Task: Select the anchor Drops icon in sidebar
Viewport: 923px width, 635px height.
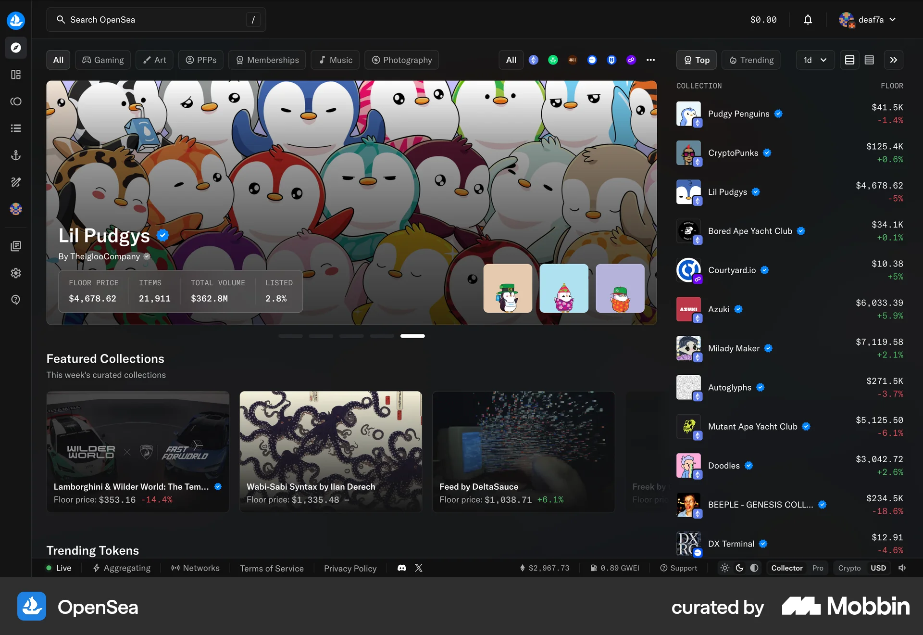Action: pyautogui.click(x=16, y=155)
